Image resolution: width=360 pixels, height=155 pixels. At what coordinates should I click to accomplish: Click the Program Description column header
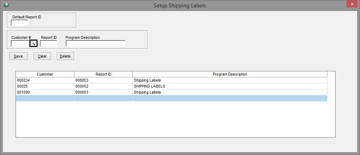[x=230, y=74]
